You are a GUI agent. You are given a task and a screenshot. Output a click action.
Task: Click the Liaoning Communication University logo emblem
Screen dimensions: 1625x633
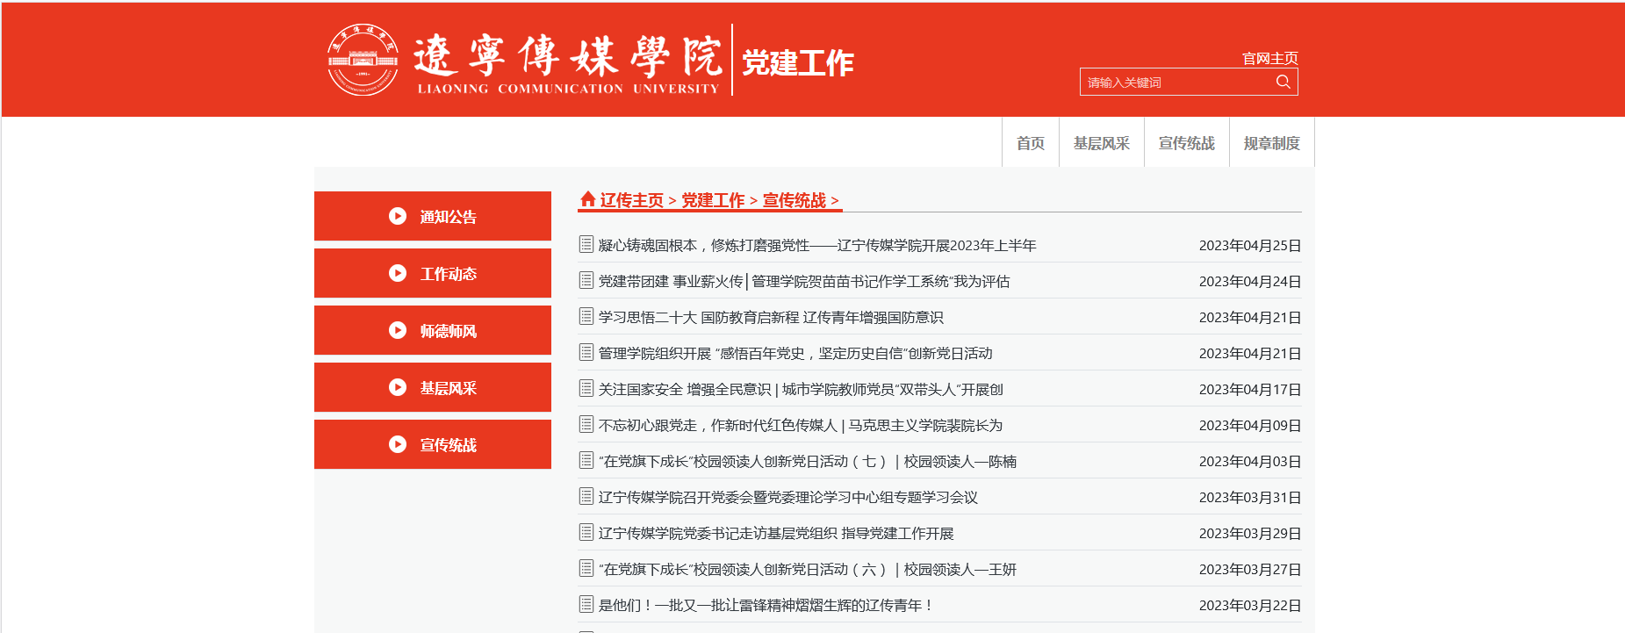click(x=363, y=60)
